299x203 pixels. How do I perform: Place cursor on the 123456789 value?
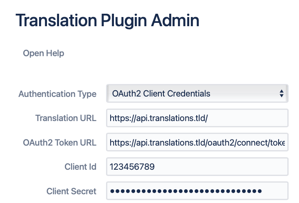click(x=132, y=167)
